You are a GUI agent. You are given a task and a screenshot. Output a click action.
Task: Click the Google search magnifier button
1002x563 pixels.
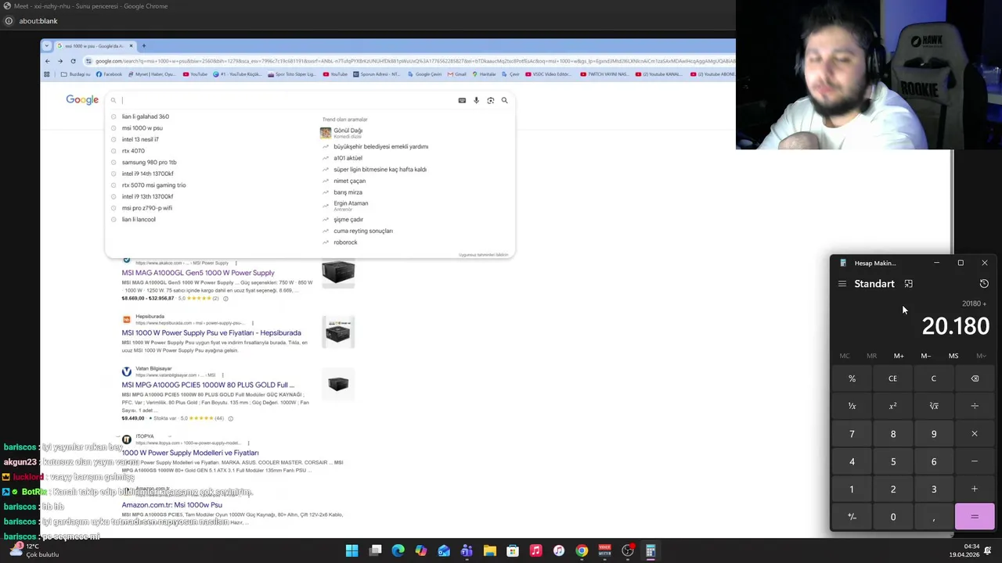click(504, 100)
